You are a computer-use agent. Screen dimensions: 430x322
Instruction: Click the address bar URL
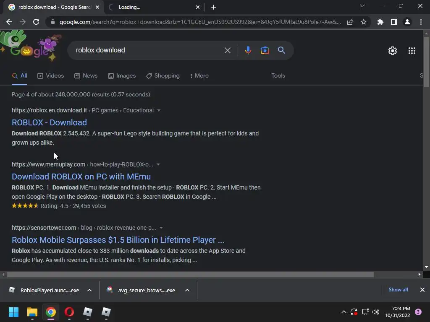click(200, 22)
